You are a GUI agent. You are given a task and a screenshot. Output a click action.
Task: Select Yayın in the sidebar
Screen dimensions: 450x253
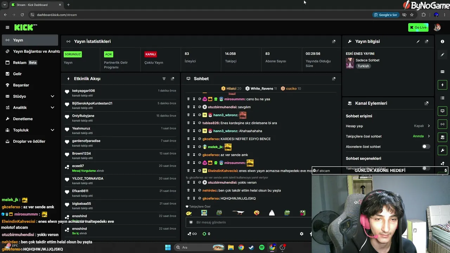[30, 40]
